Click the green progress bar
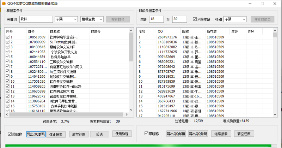Image resolution: width=282 pixels, height=148 pixels. click(137, 146)
